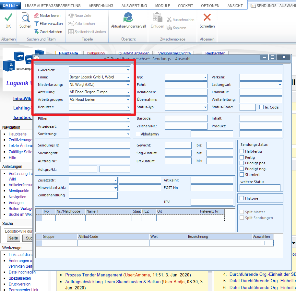The width and height of the screenshot is (296, 291).
Task: Click the Sendungs ID input field
Action: coord(100,145)
